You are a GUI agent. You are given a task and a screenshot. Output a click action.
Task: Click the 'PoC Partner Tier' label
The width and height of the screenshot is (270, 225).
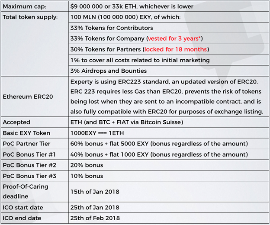click(x=26, y=144)
